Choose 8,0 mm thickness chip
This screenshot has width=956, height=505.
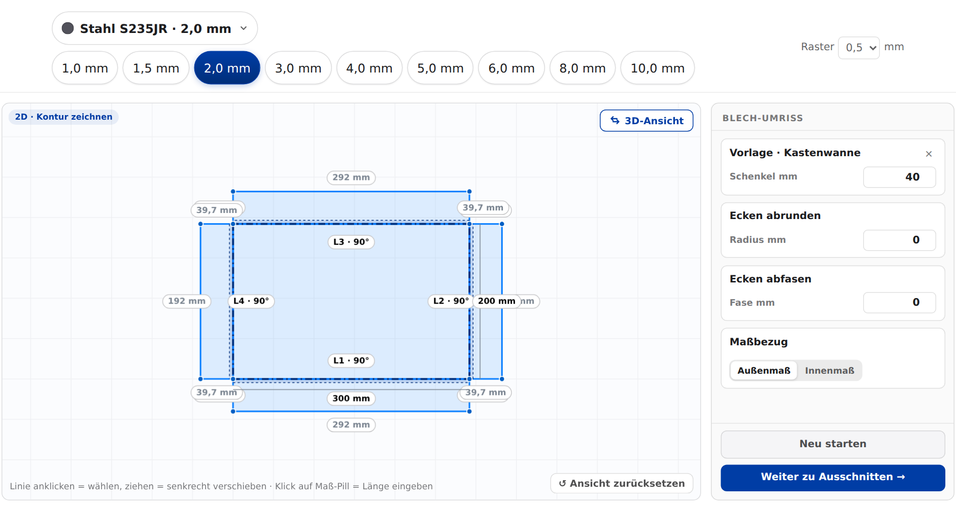tap(583, 68)
